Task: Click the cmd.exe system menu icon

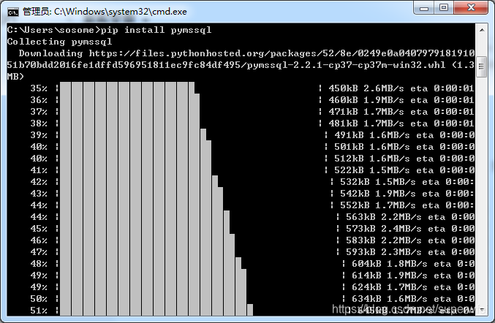Action: 13,12
